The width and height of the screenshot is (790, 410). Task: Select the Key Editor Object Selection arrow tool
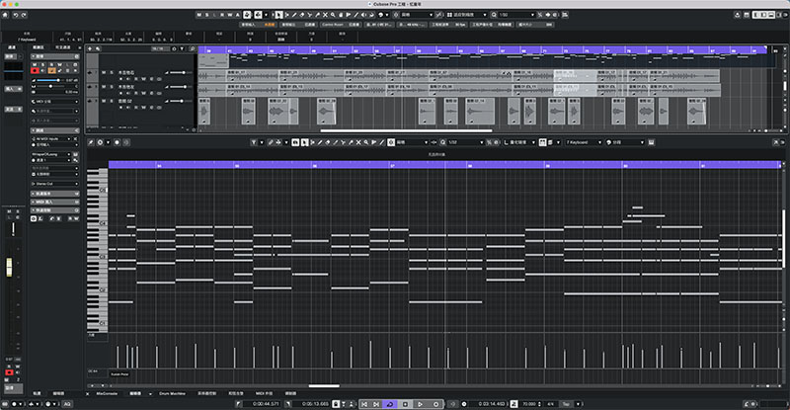[x=304, y=142]
